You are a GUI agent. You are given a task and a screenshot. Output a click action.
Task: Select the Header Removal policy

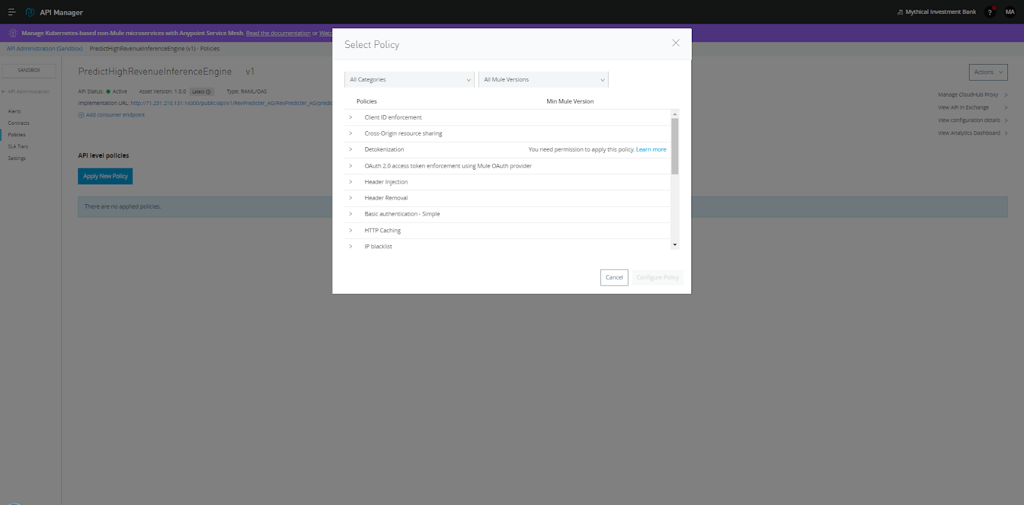[386, 198]
